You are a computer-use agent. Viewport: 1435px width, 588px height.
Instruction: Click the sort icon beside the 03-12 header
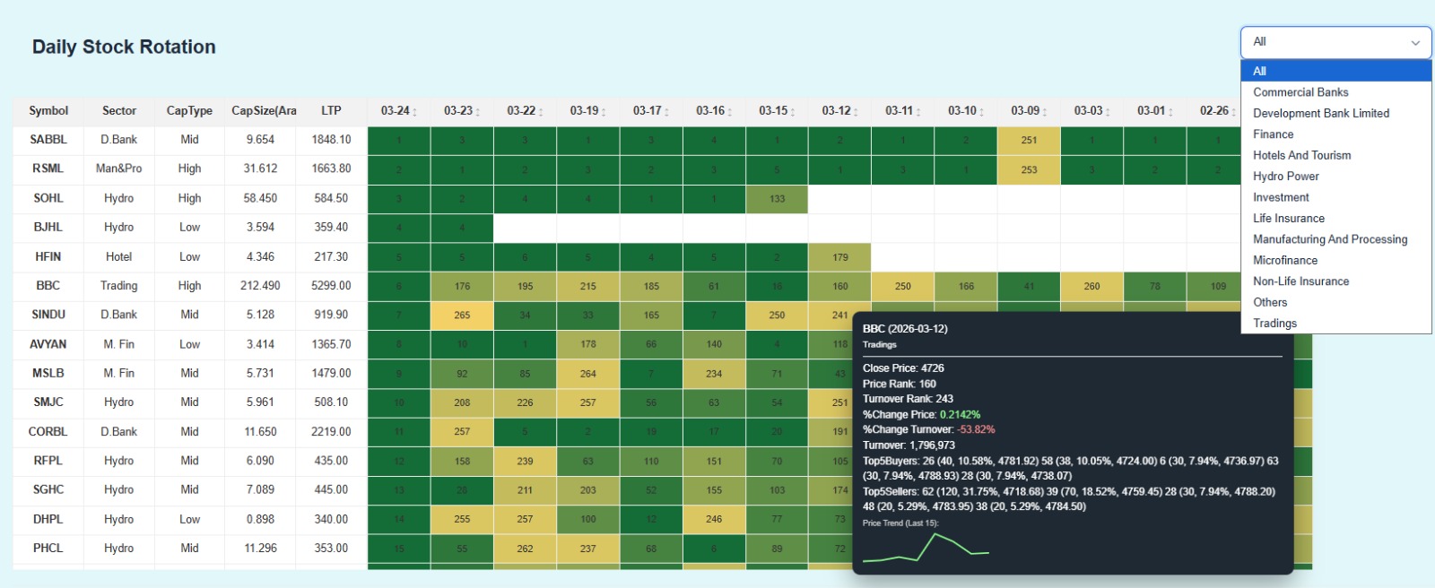[x=856, y=112]
